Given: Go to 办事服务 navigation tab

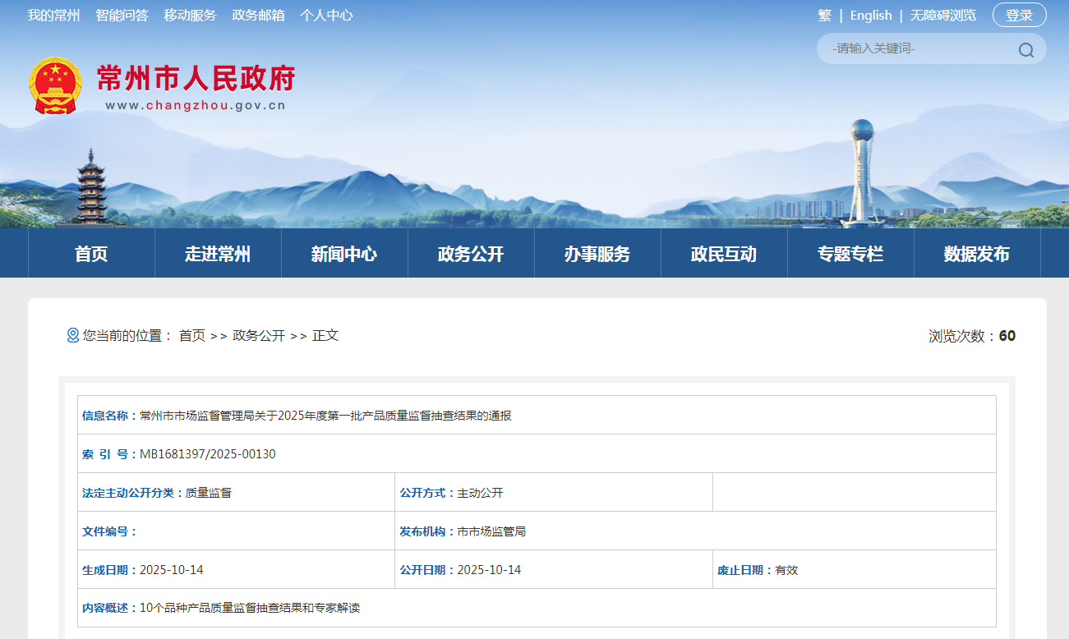Looking at the screenshot, I should point(597,254).
